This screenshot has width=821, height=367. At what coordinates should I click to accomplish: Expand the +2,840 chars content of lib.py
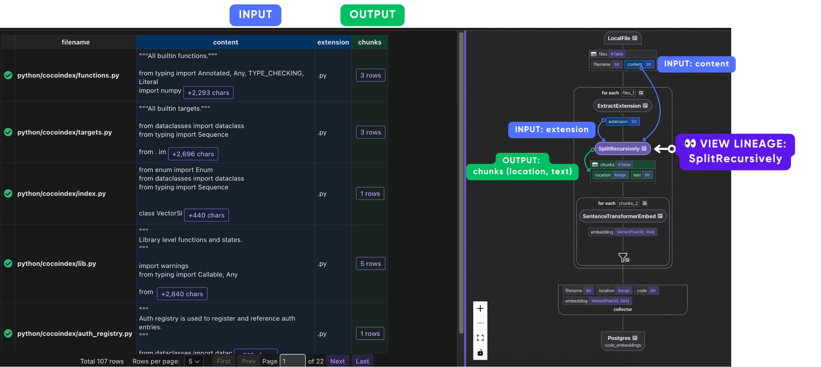point(182,294)
